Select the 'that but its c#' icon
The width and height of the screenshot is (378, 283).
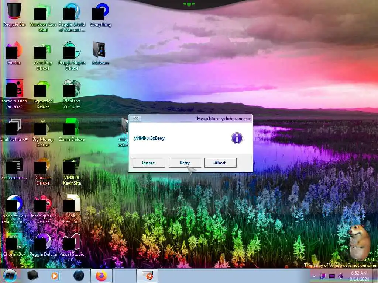[14, 130]
